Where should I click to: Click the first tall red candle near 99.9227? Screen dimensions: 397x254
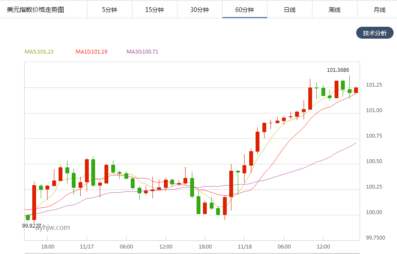(34, 202)
